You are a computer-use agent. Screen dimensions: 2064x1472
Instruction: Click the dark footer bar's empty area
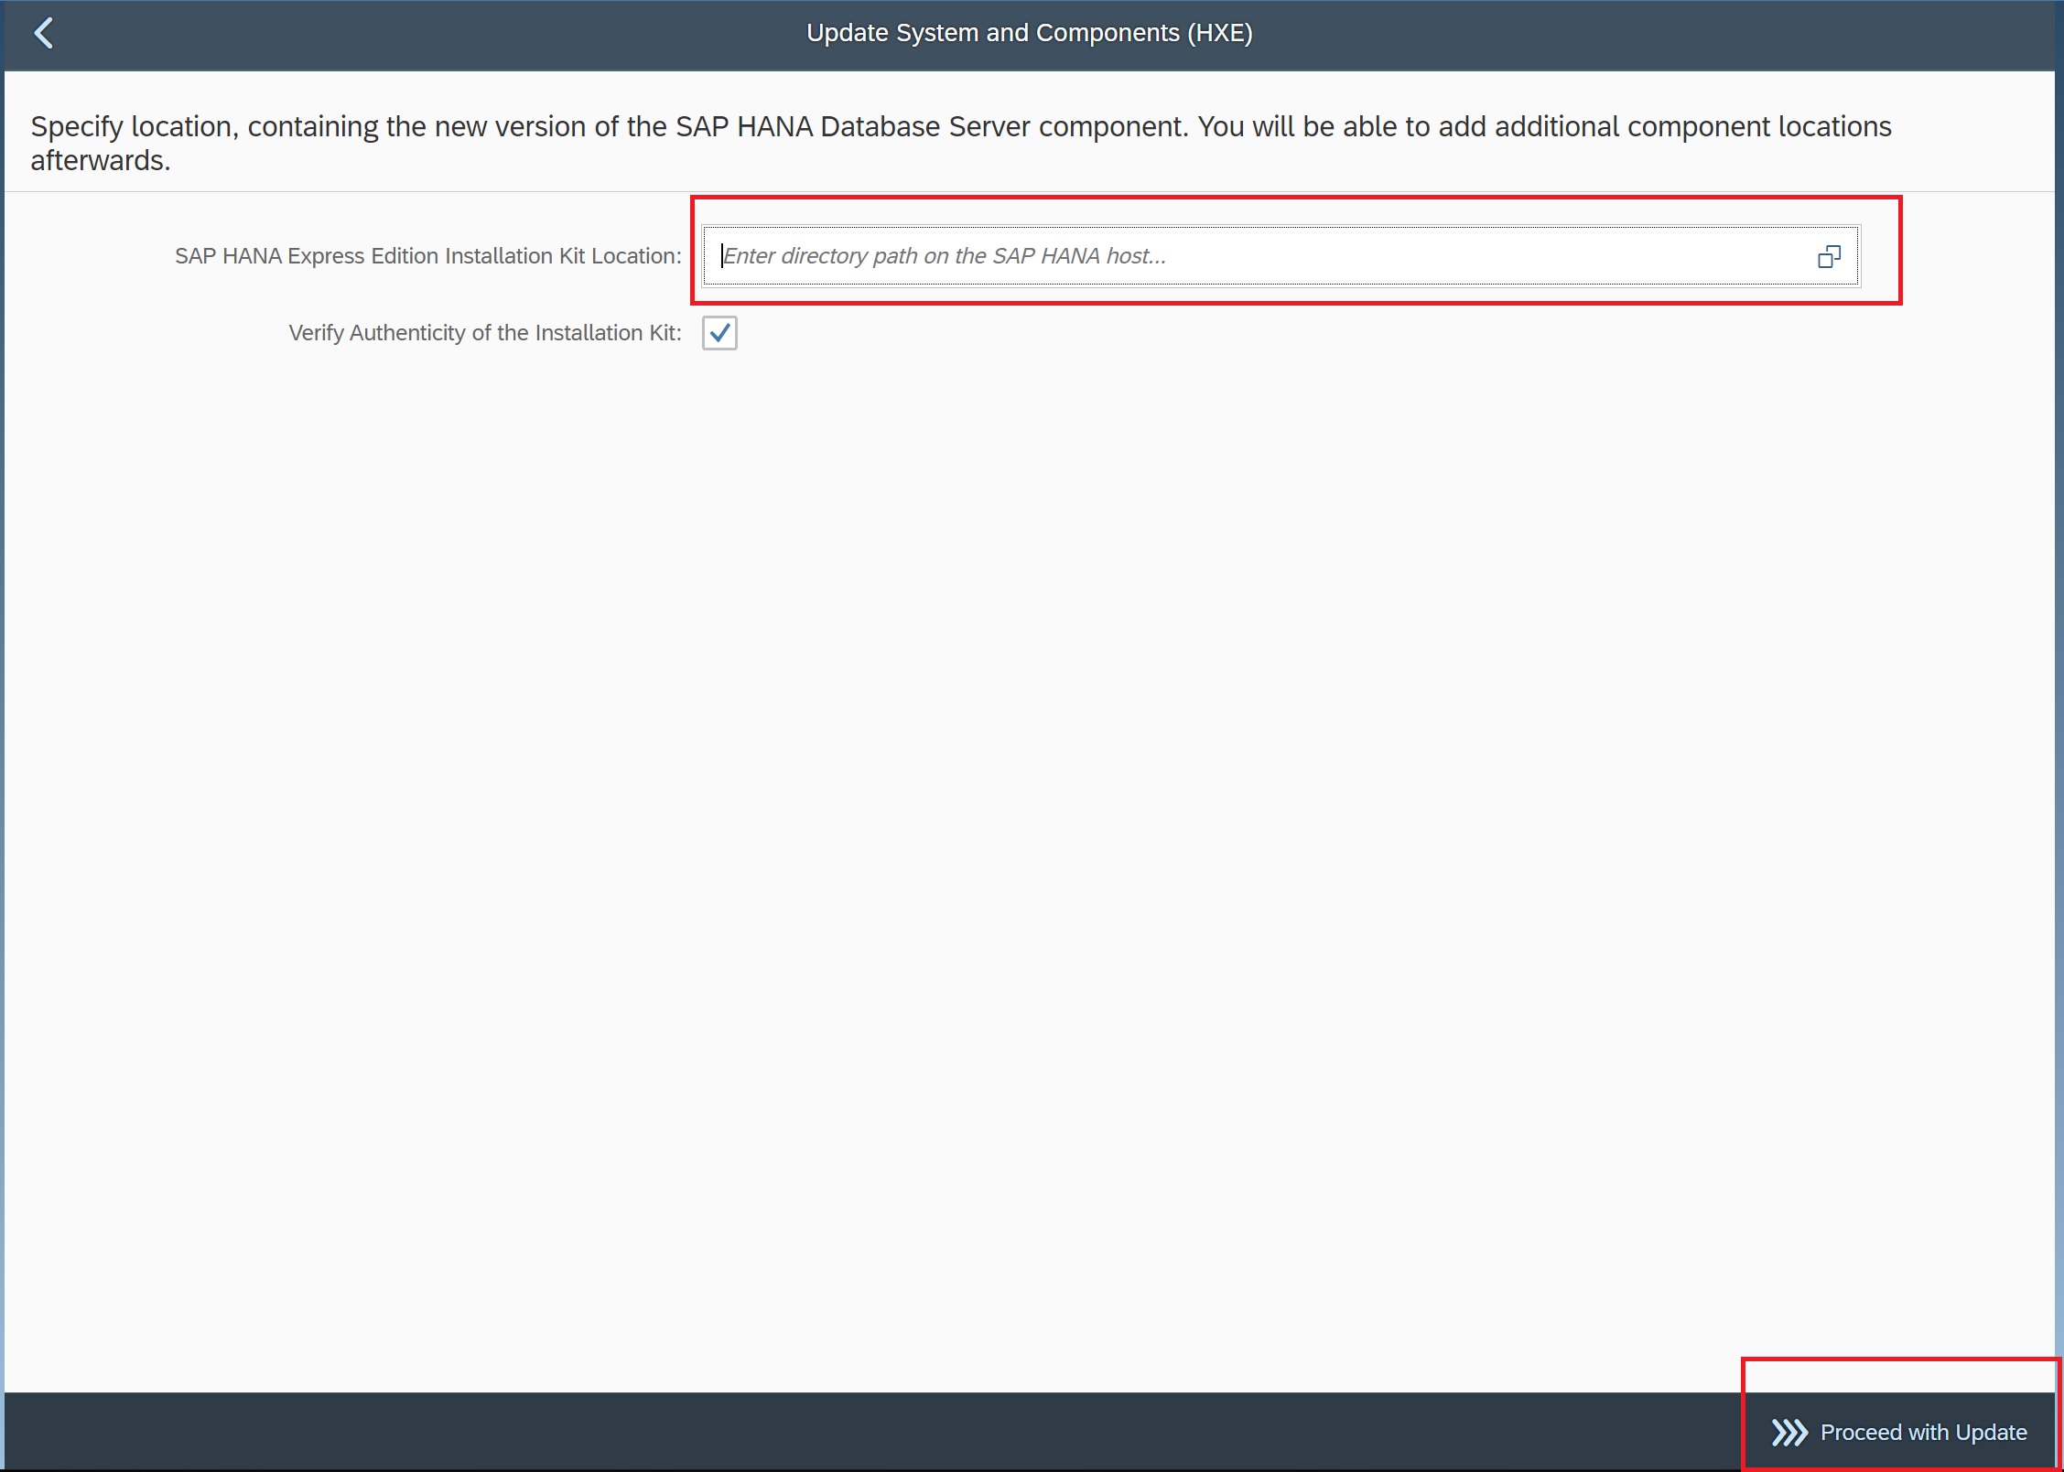click(824, 1432)
